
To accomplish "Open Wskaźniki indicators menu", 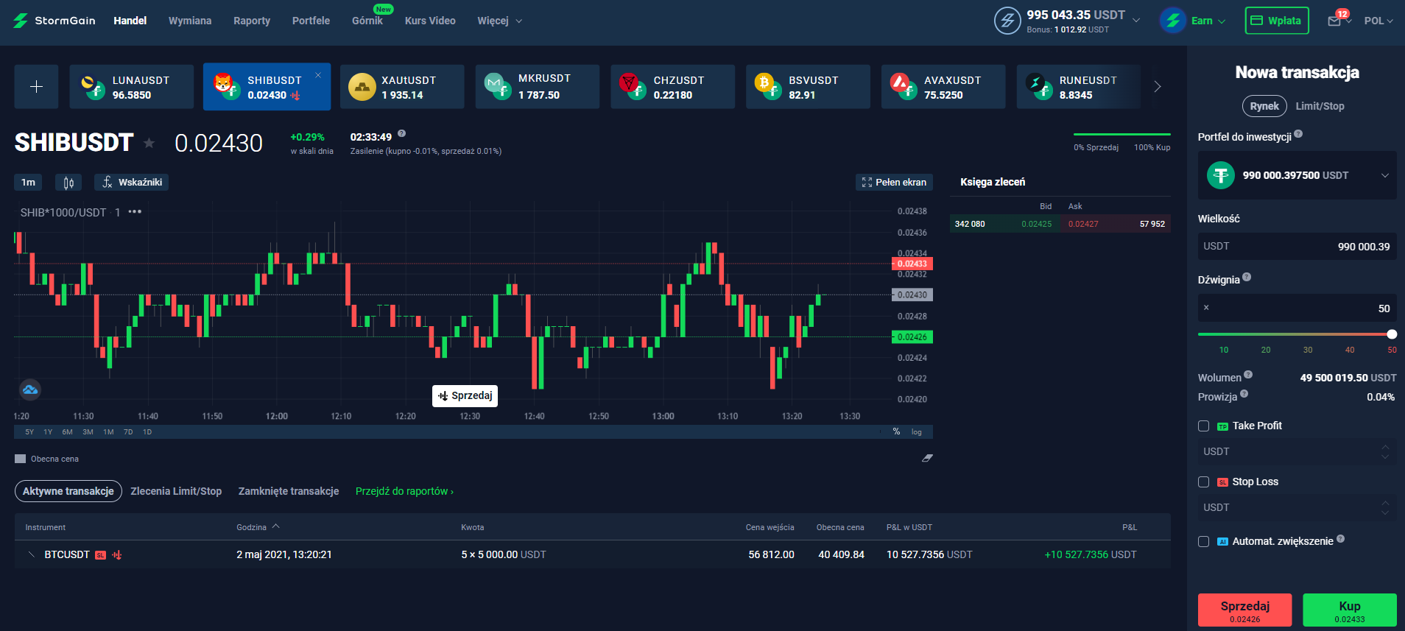I will pos(131,183).
